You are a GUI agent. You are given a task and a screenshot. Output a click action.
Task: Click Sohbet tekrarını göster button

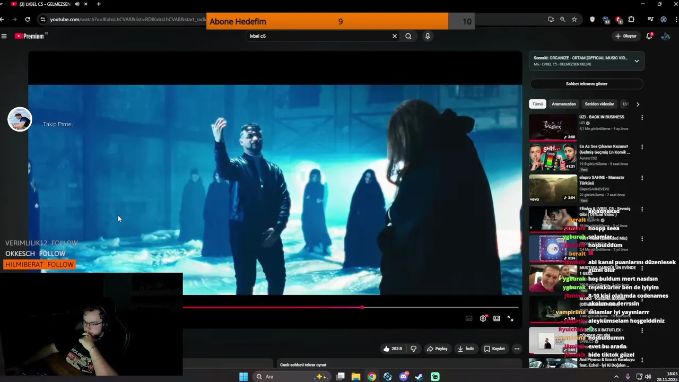pyautogui.click(x=586, y=84)
